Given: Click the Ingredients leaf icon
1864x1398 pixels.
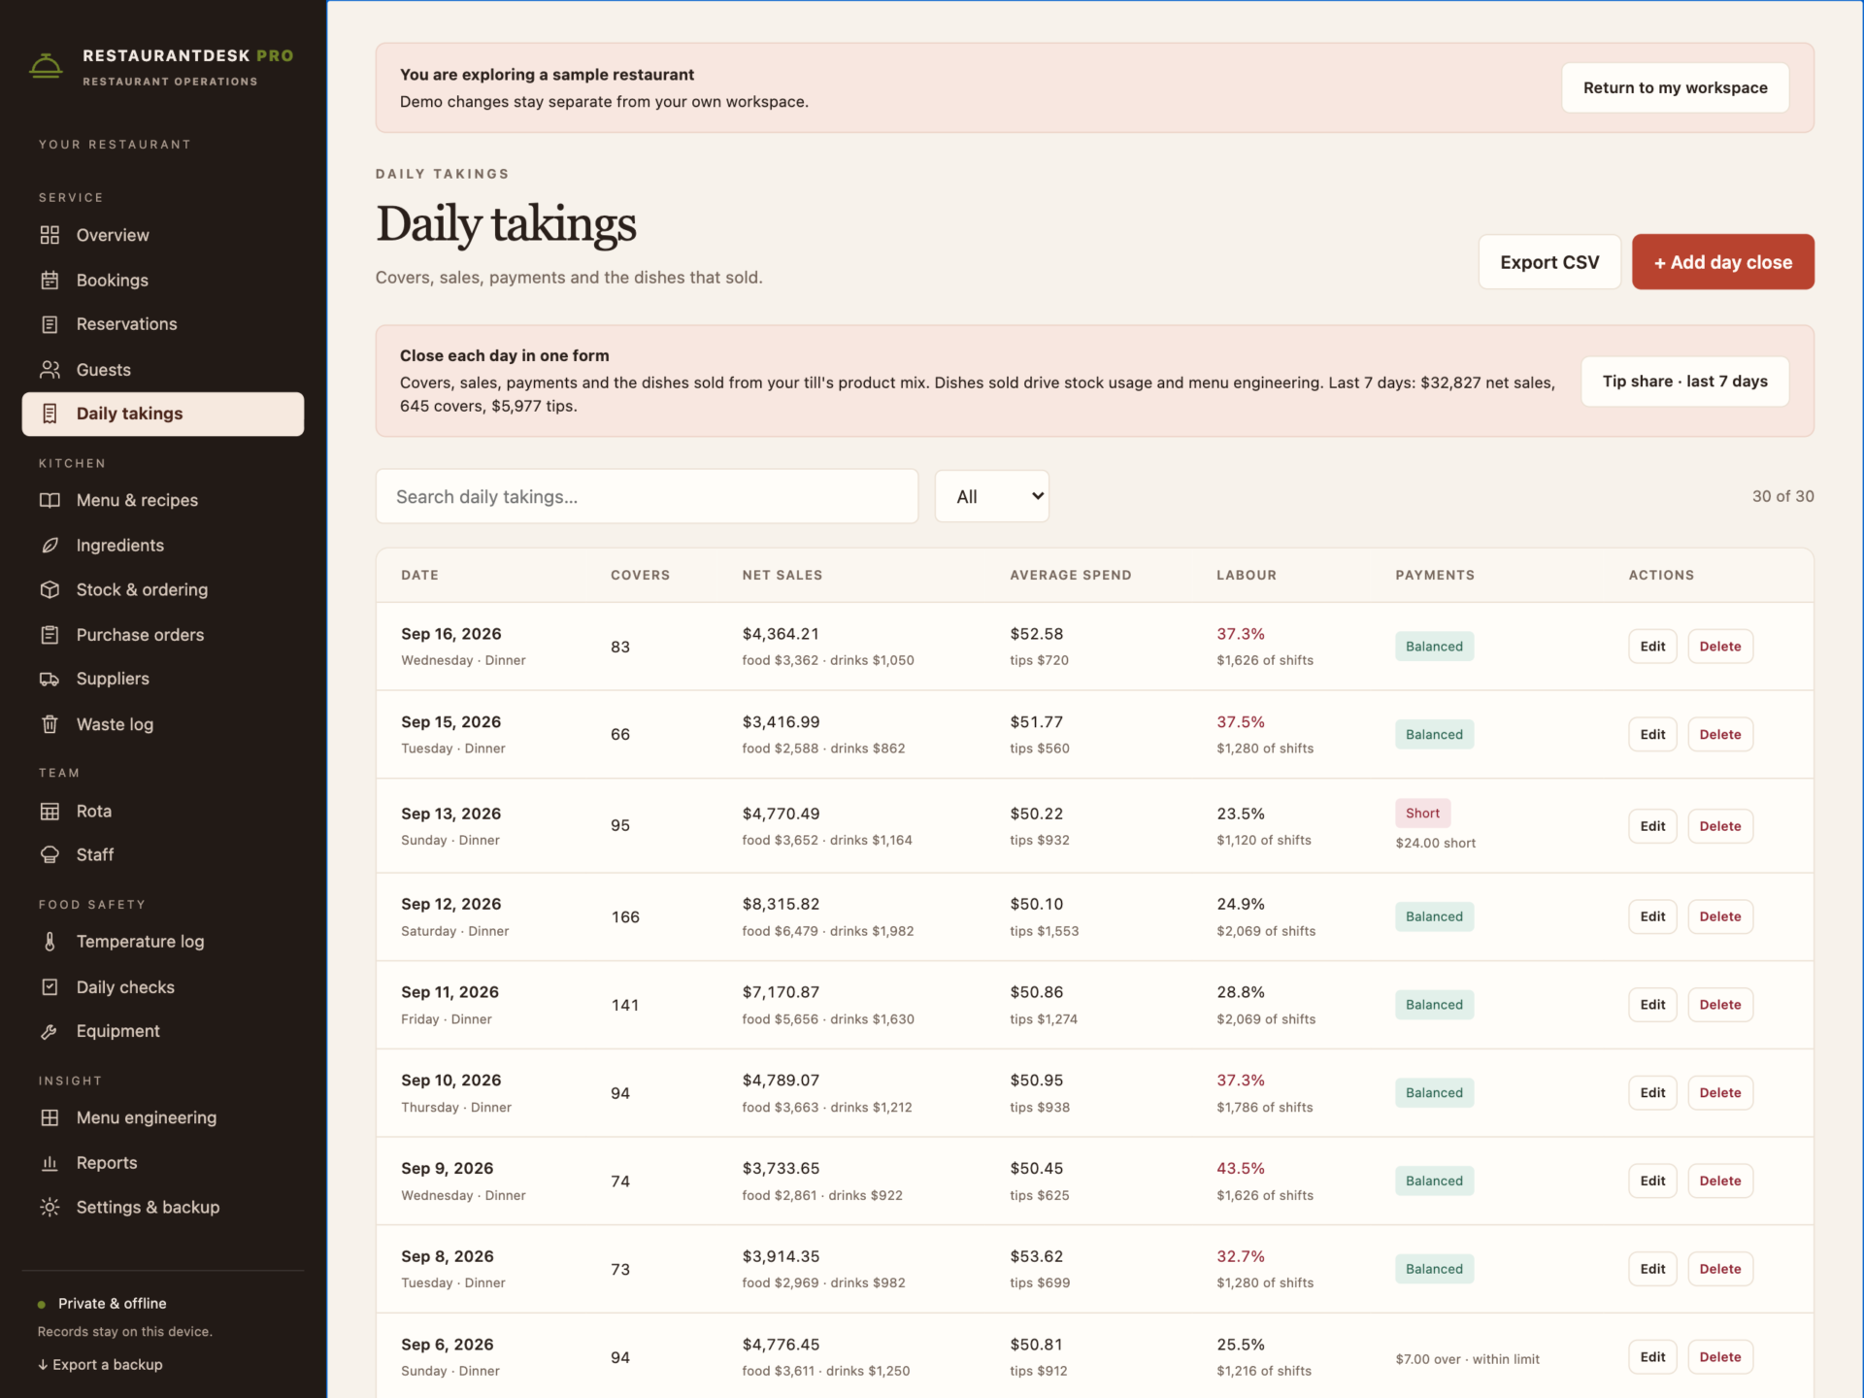Looking at the screenshot, I should pyautogui.click(x=50, y=545).
